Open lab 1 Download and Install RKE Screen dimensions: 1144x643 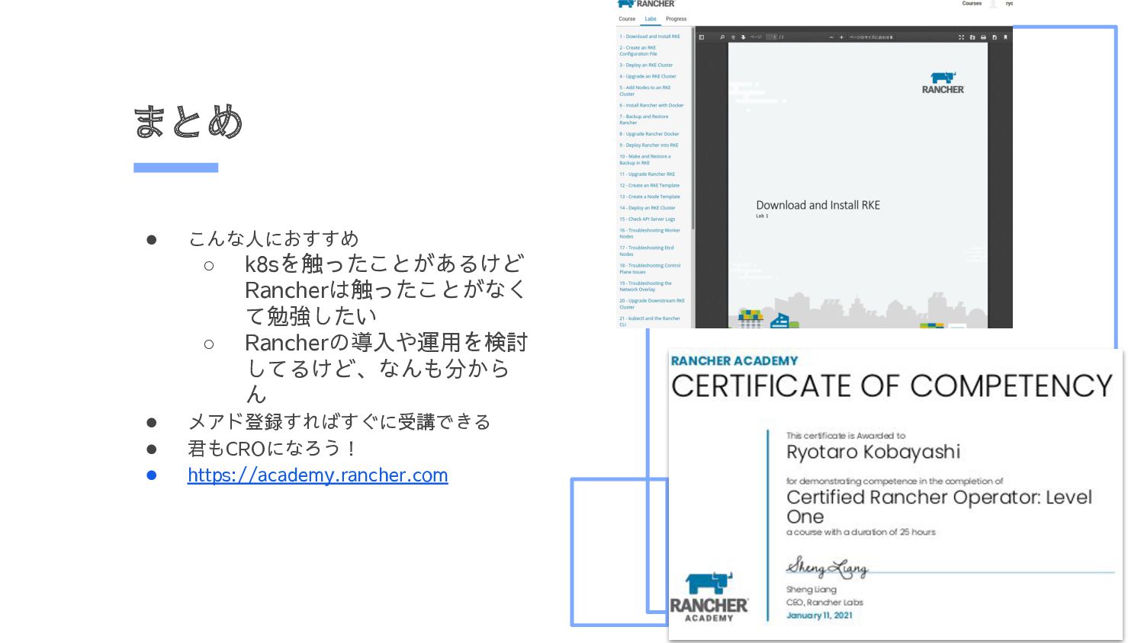pos(650,37)
